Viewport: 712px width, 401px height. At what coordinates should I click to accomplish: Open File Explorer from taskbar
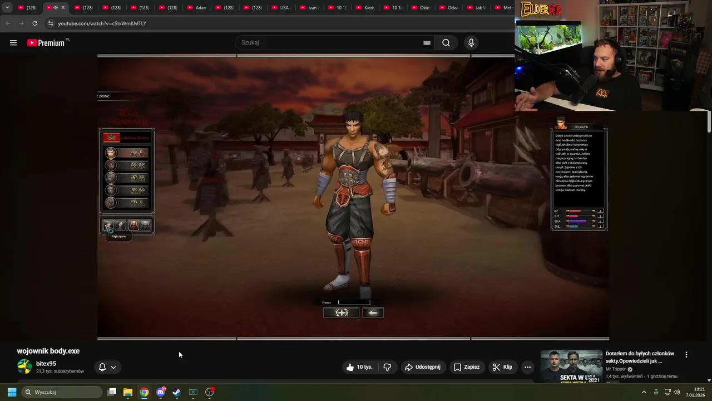128,392
